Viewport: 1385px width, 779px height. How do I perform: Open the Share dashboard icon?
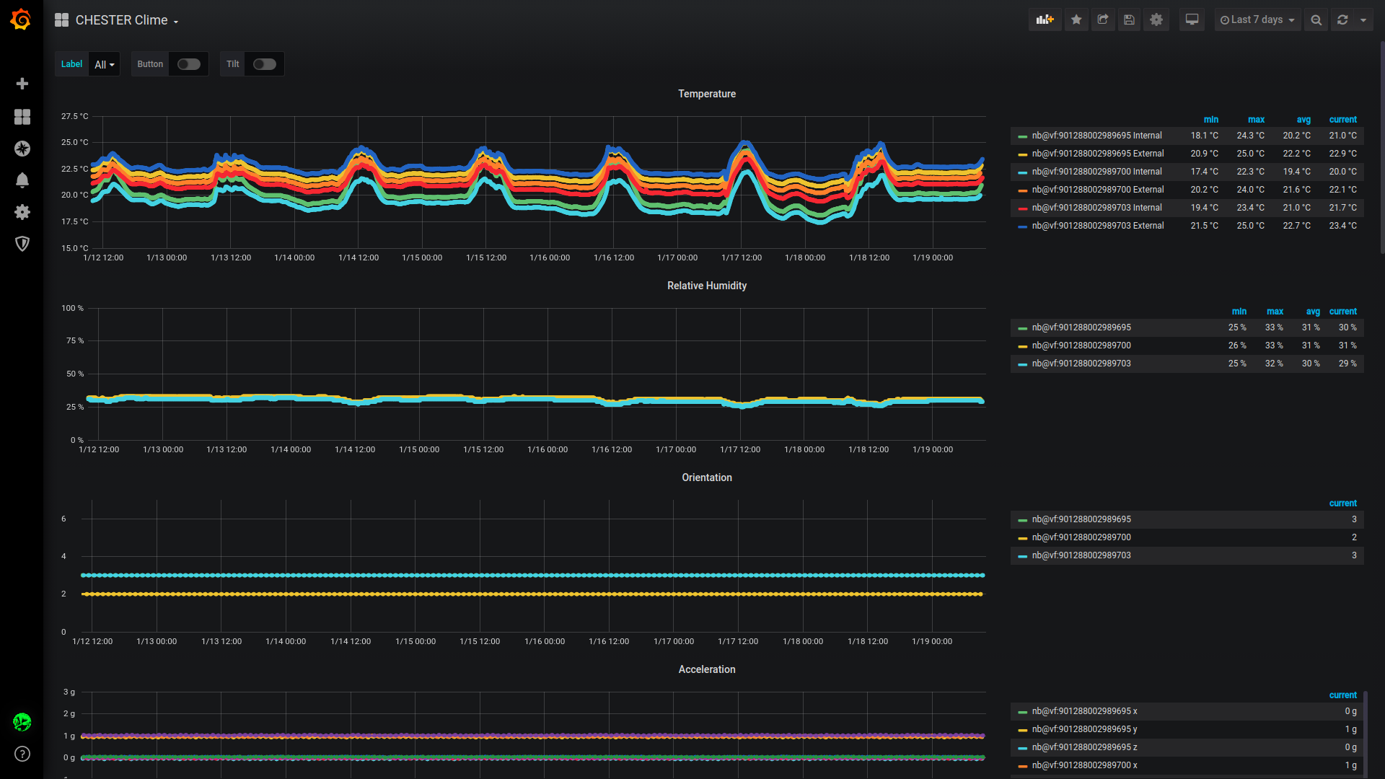pos(1103,20)
